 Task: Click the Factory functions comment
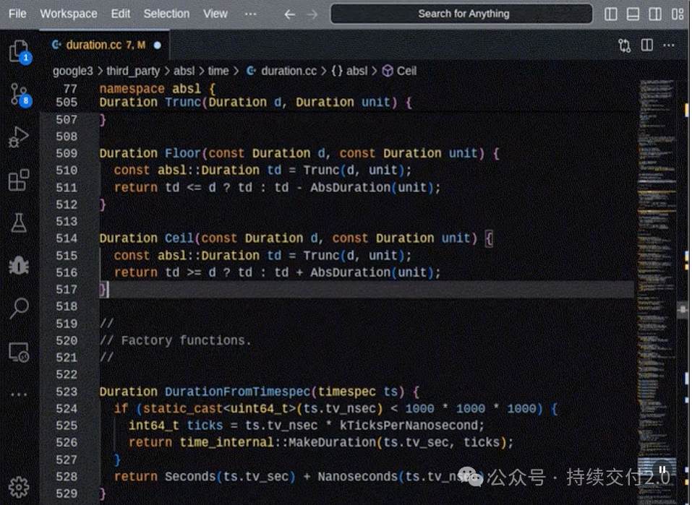pyautogui.click(x=176, y=340)
